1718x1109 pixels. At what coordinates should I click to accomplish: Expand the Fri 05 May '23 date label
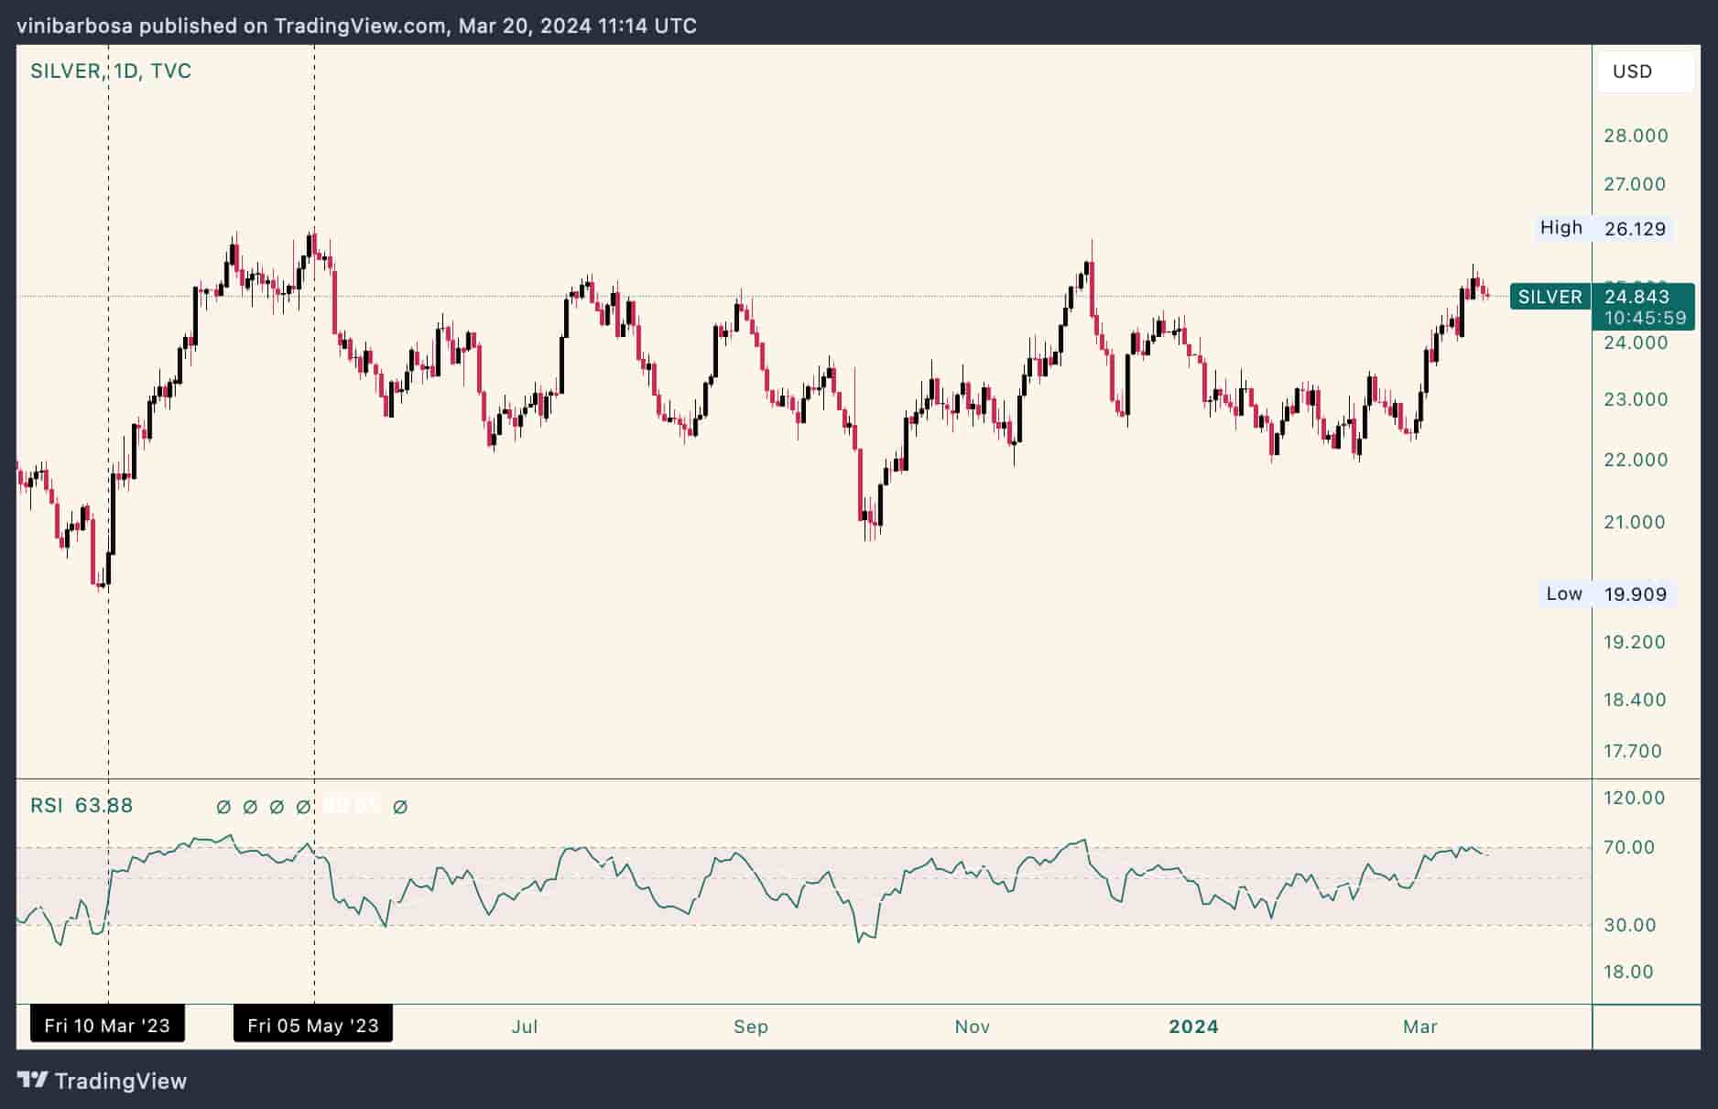(x=312, y=1026)
